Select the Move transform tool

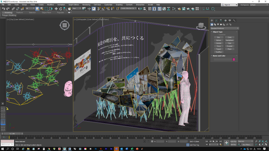point(56,9)
